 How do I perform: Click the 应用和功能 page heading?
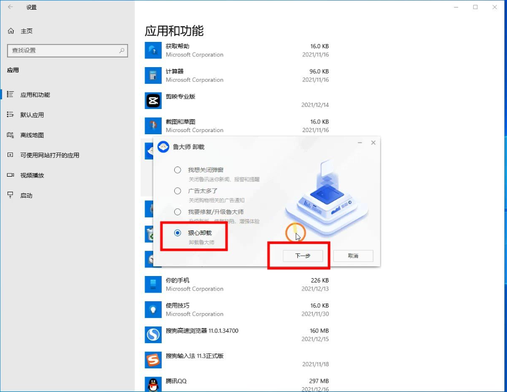pos(174,31)
